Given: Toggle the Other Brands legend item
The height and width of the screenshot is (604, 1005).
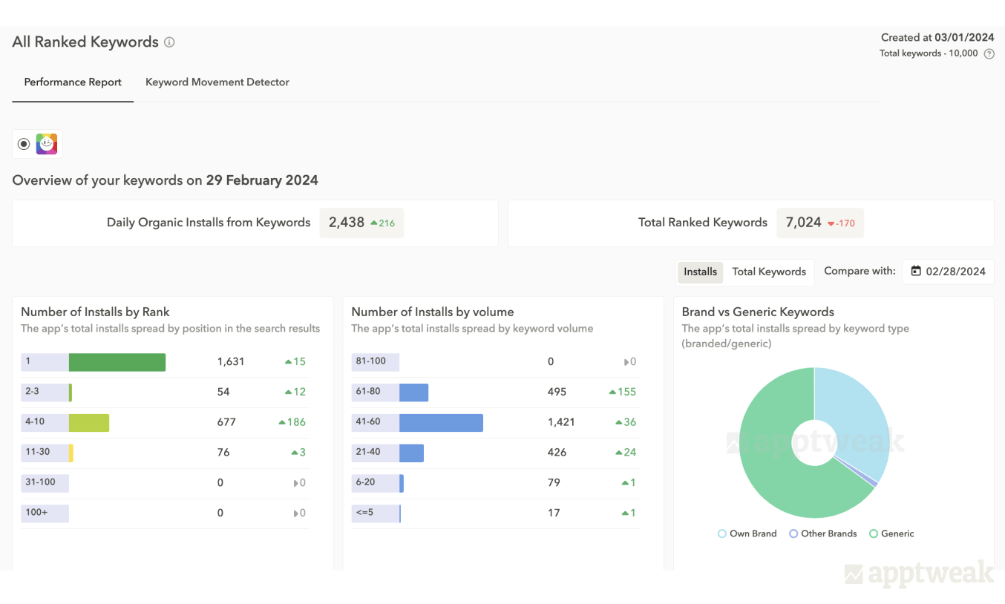Looking at the screenshot, I should click(822, 534).
